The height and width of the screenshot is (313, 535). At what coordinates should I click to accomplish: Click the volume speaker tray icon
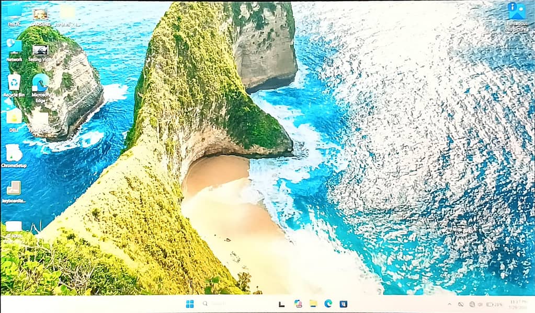click(480, 304)
